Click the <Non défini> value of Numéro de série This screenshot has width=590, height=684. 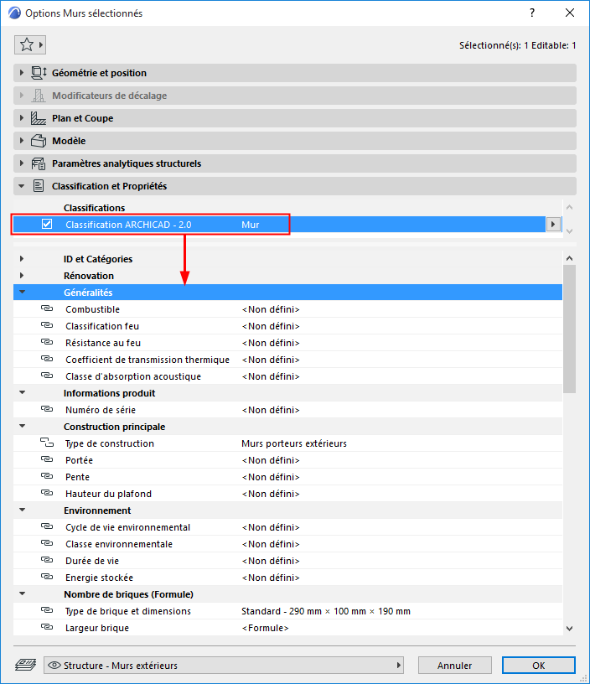271,410
